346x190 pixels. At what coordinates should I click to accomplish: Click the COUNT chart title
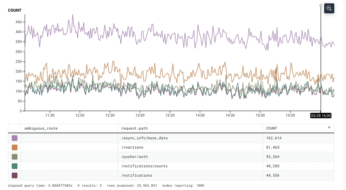[x=15, y=10]
